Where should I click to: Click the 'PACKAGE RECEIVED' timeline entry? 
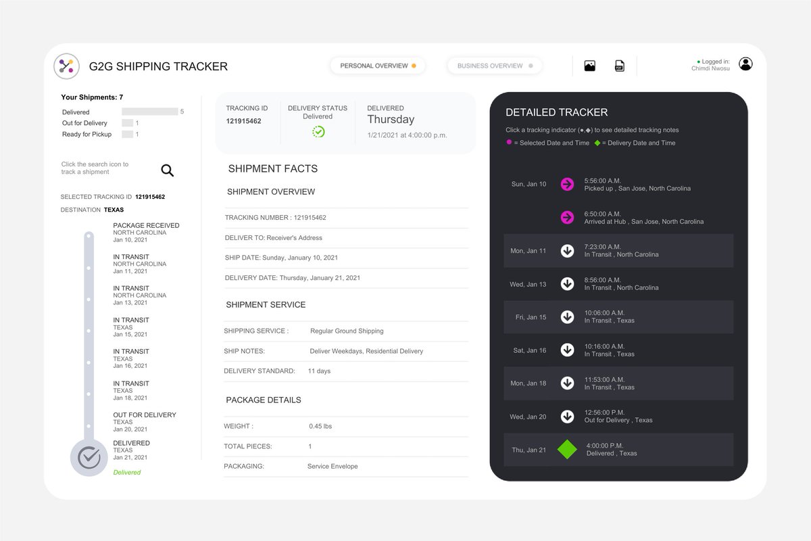[146, 232]
